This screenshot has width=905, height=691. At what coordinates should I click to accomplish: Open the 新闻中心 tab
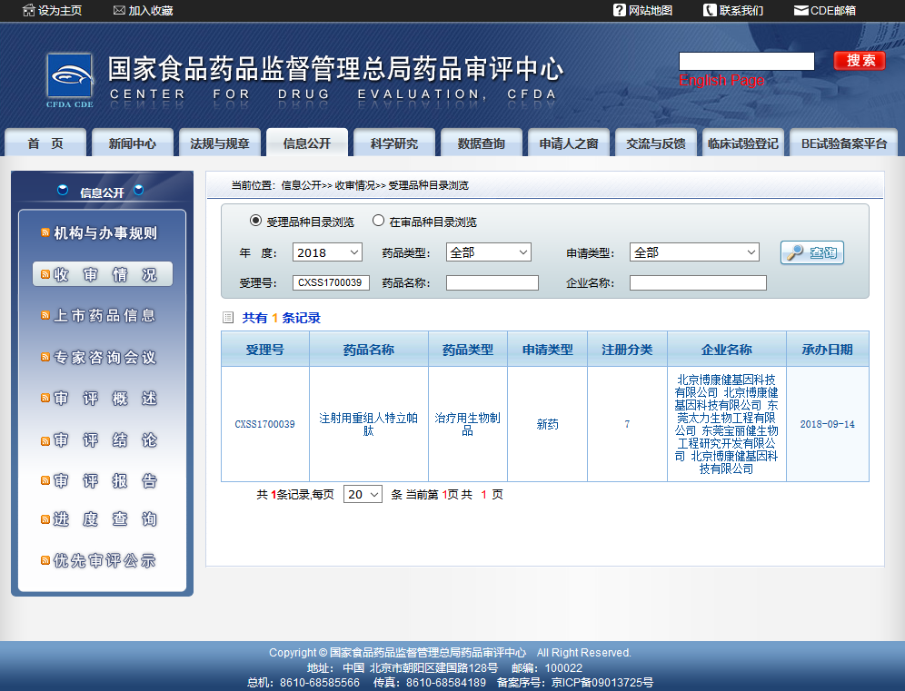click(x=133, y=143)
